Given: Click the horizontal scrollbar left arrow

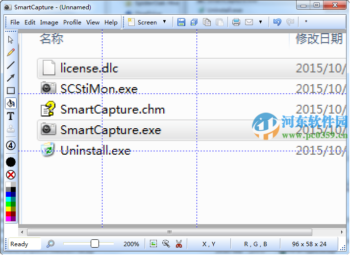Looking at the screenshot, I should [22, 232].
